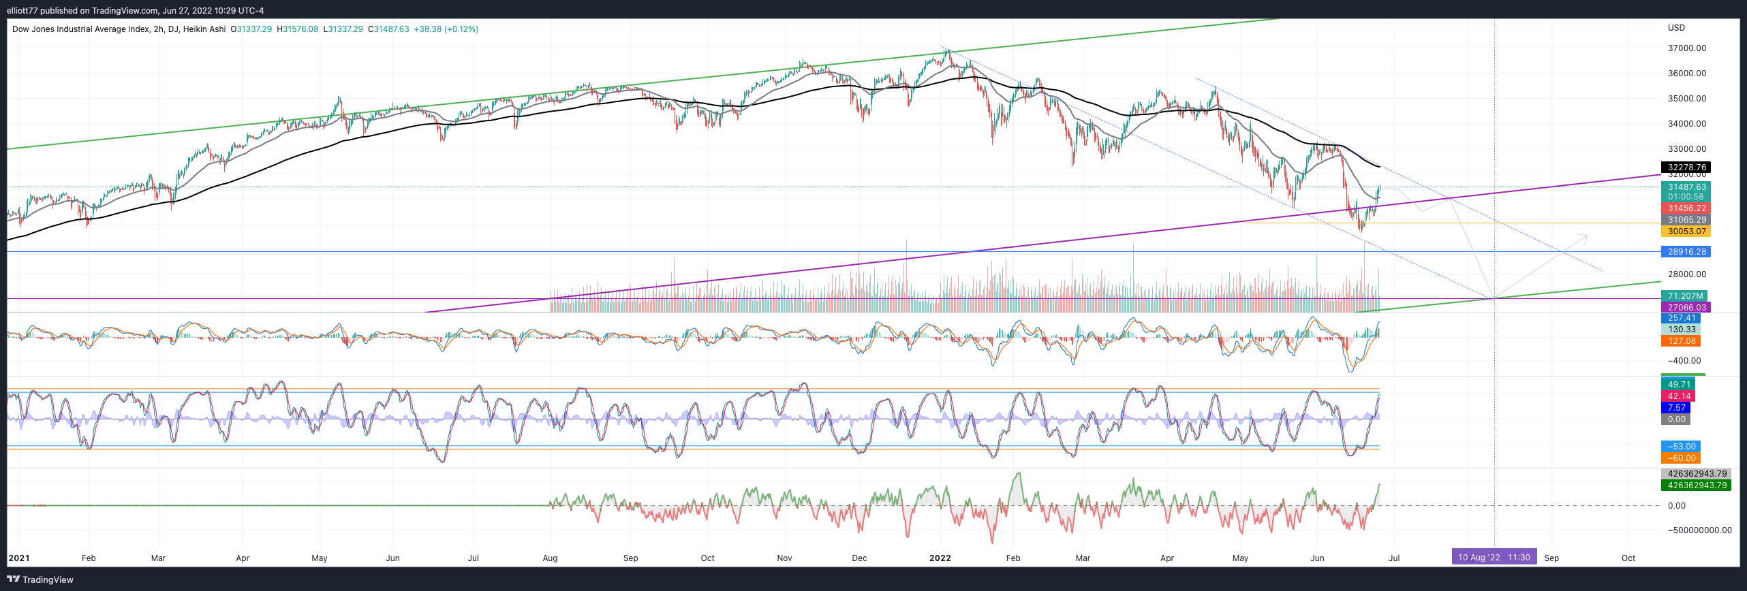1747x591 pixels.
Task: Click the red 31456.22 price tag
Action: tap(1686, 208)
